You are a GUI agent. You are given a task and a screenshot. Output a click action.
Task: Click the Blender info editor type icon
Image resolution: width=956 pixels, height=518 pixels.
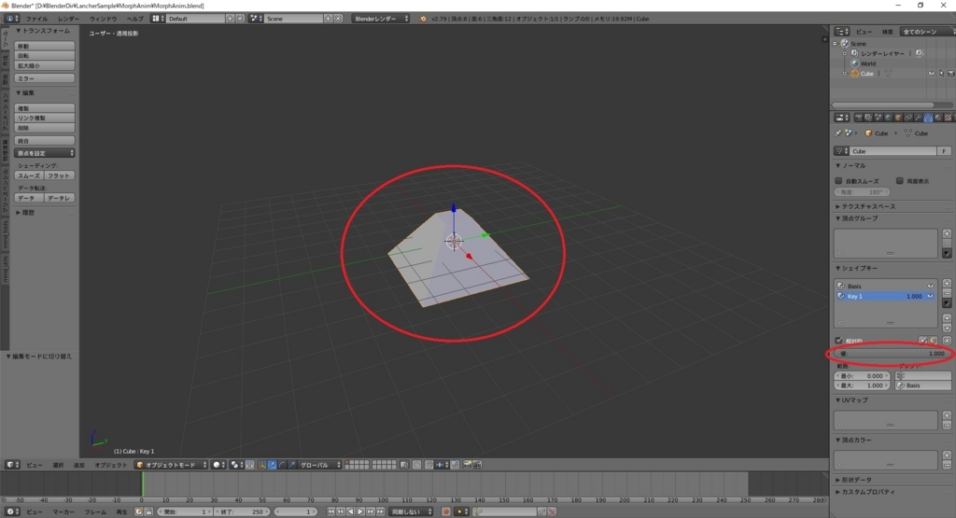point(11,19)
